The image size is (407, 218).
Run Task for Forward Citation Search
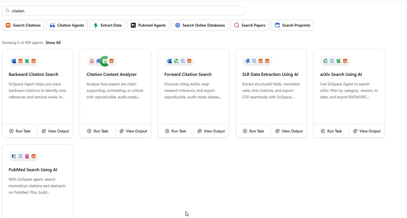pos(176,131)
